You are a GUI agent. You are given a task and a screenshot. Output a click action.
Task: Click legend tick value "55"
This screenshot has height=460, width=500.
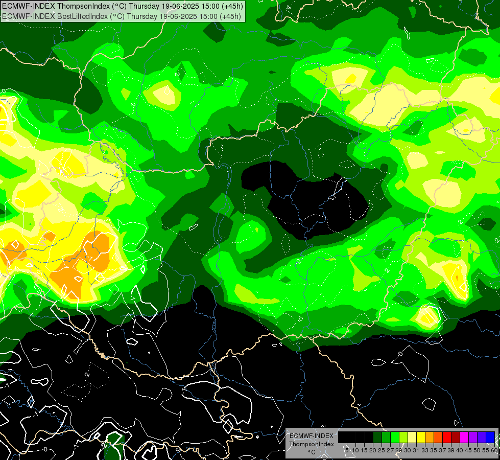pyautogui.click(x=486, y=450)
